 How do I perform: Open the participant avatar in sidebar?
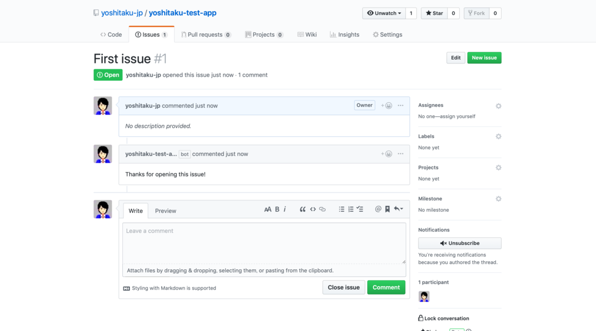[x=424, y=297]
